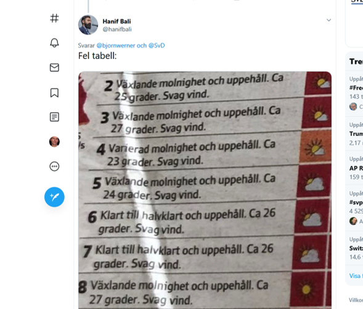
Task: Open Messages envelope icon
Action: 54,68
